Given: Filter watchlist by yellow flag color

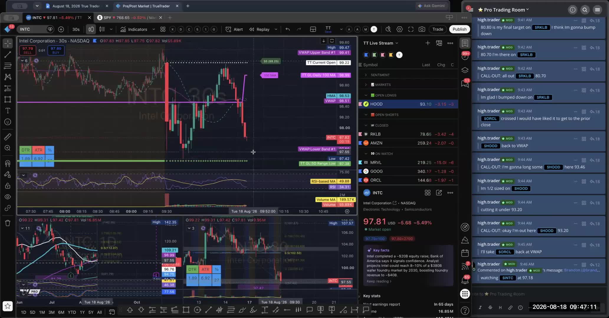Looking at the screenshot, I should (391, 55).
